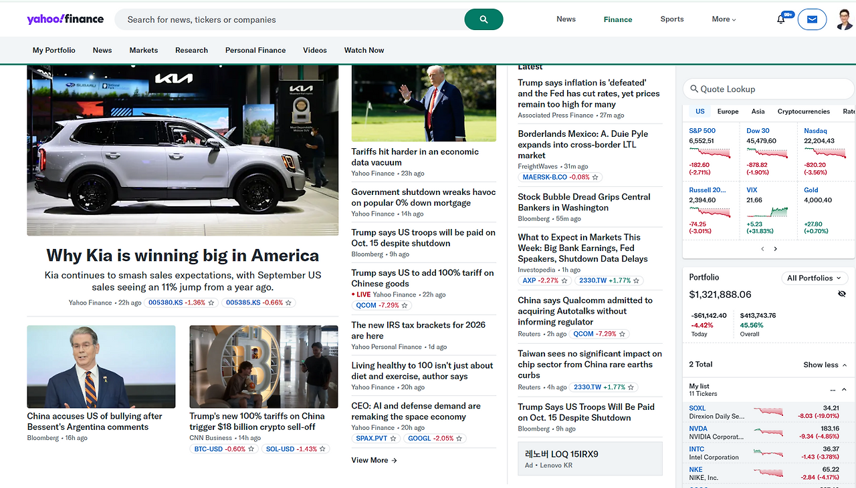
Task: Open the Markets navigation menu
Action: click(144, 50)
